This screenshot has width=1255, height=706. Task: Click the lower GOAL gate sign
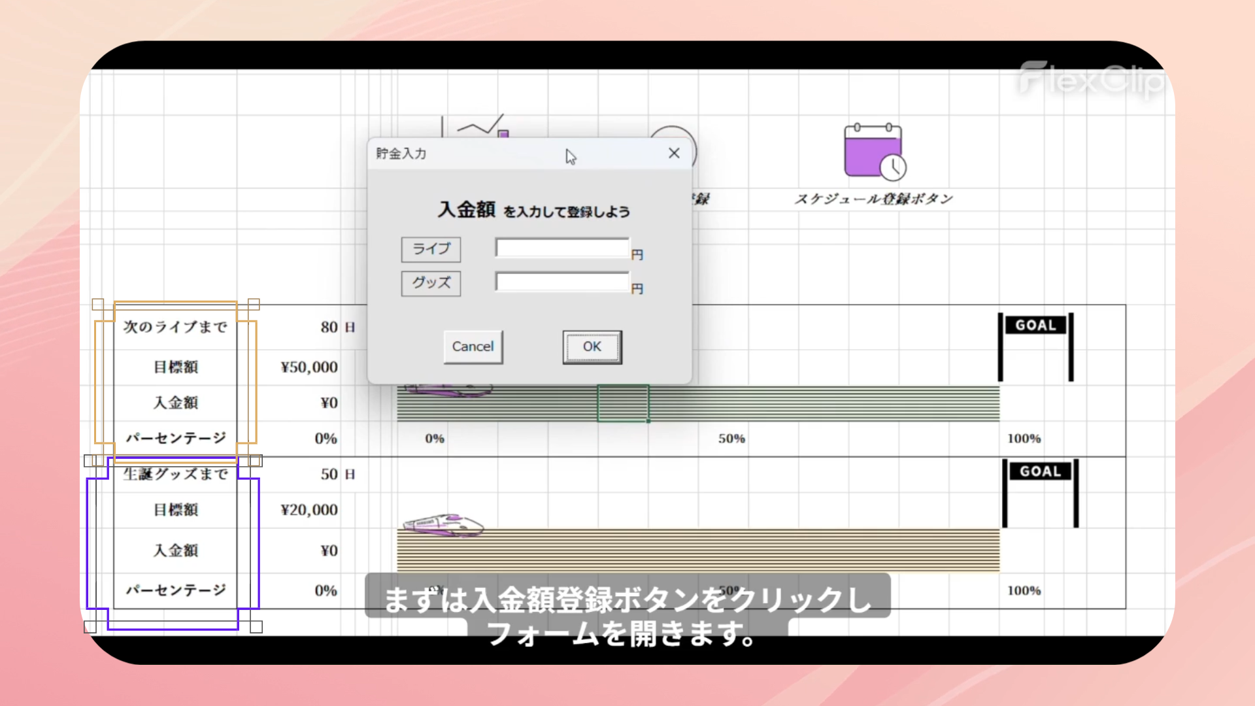point(1040,471)
